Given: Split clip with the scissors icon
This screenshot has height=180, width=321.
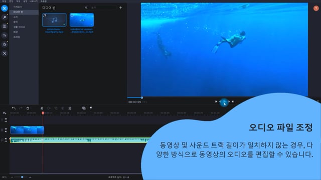Looking at the screenshot, I should (x=42, y=108).
